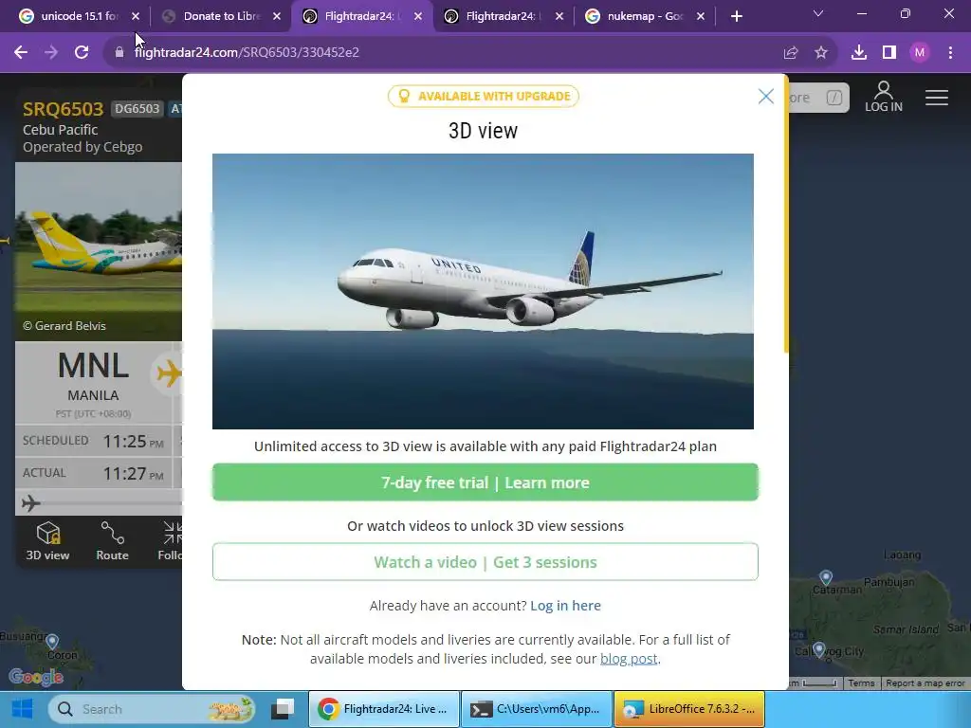Click the United aircraft 3D preview image
971x728 pixels.
click(x=483, y=291)
